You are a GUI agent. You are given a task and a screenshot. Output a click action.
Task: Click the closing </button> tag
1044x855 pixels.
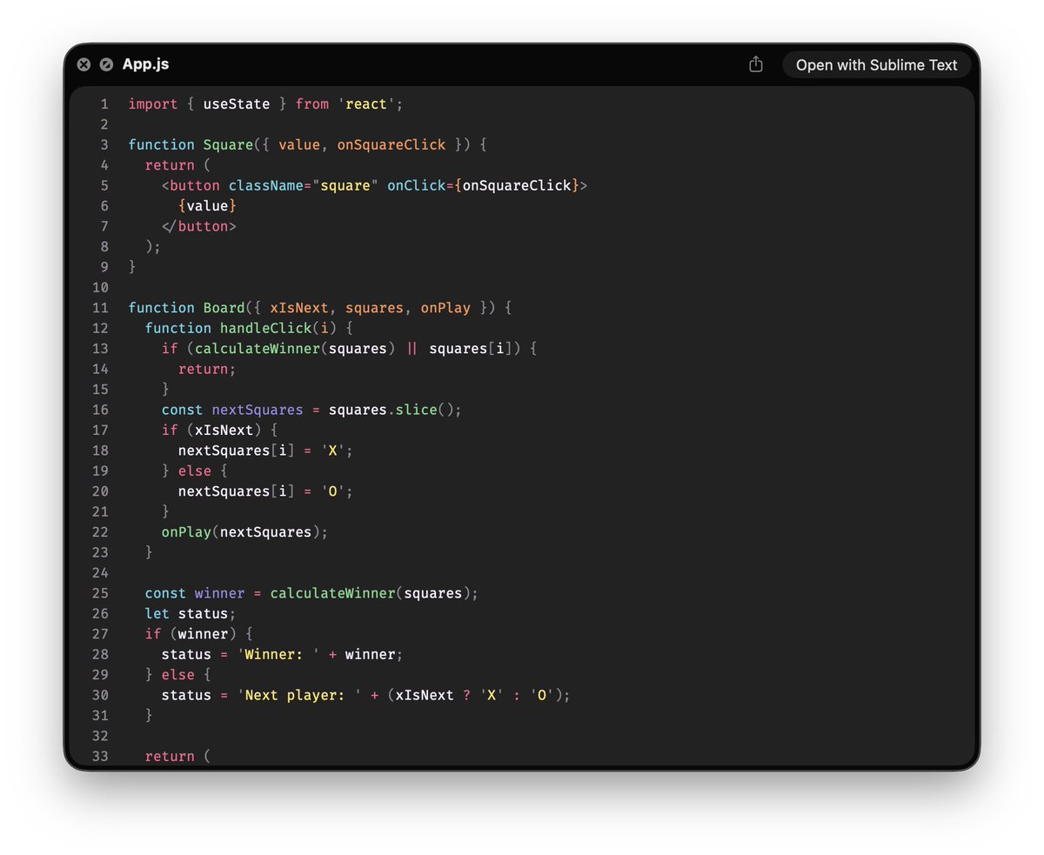(199, 226)
